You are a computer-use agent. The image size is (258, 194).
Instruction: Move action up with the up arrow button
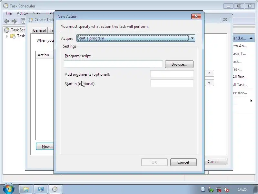click(209, 73)
